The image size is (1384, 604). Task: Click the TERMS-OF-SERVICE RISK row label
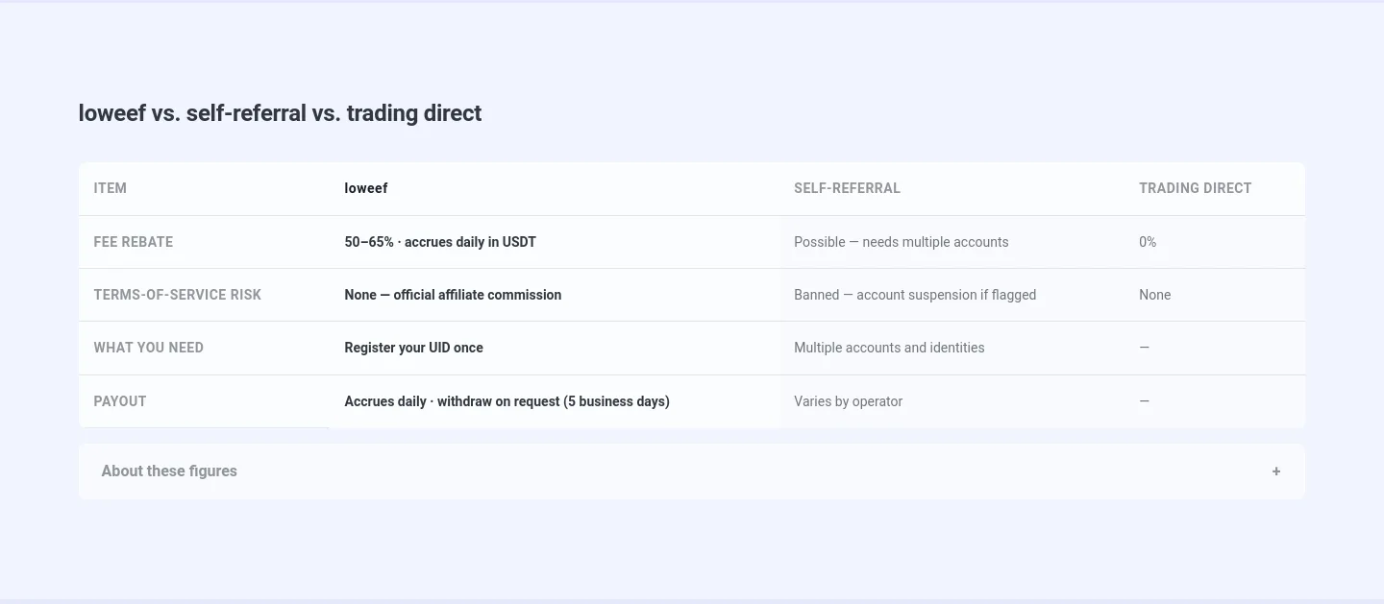point(178,295)
